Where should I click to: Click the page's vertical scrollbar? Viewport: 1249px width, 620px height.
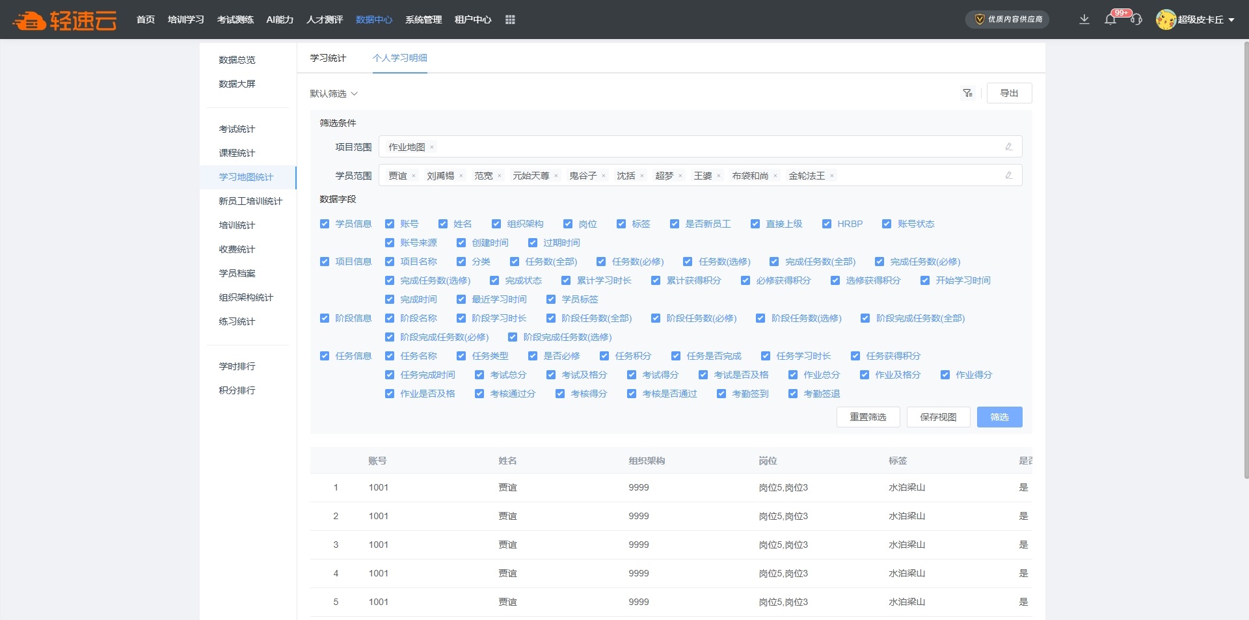tap(1245, 260)
